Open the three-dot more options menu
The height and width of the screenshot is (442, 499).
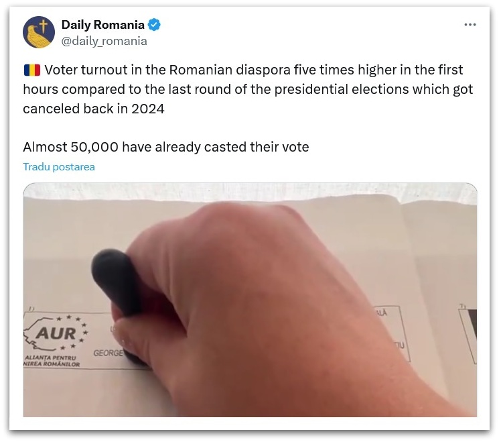(470, 25)
